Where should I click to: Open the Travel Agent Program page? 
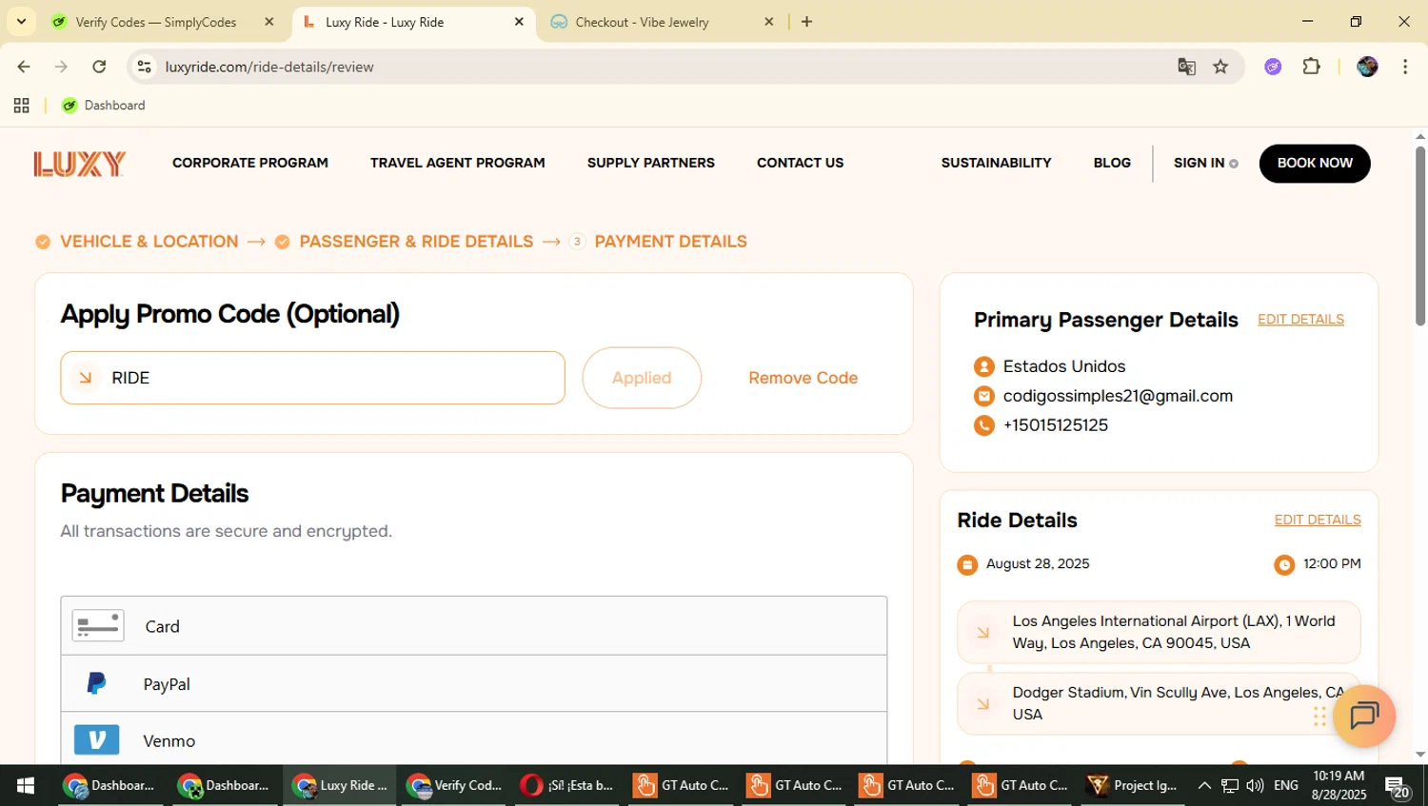pos(458,163)
